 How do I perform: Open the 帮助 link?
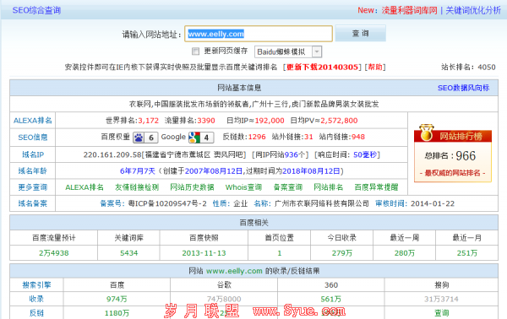pyautogui.click(x=375, y=68)
